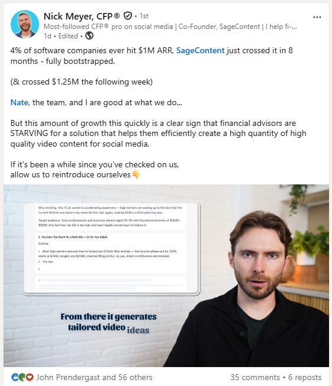The height and width of the screenshot is (386, 332).
Task: Click the video caption about tailored video ideas
Action: click(x=108, y=323)
